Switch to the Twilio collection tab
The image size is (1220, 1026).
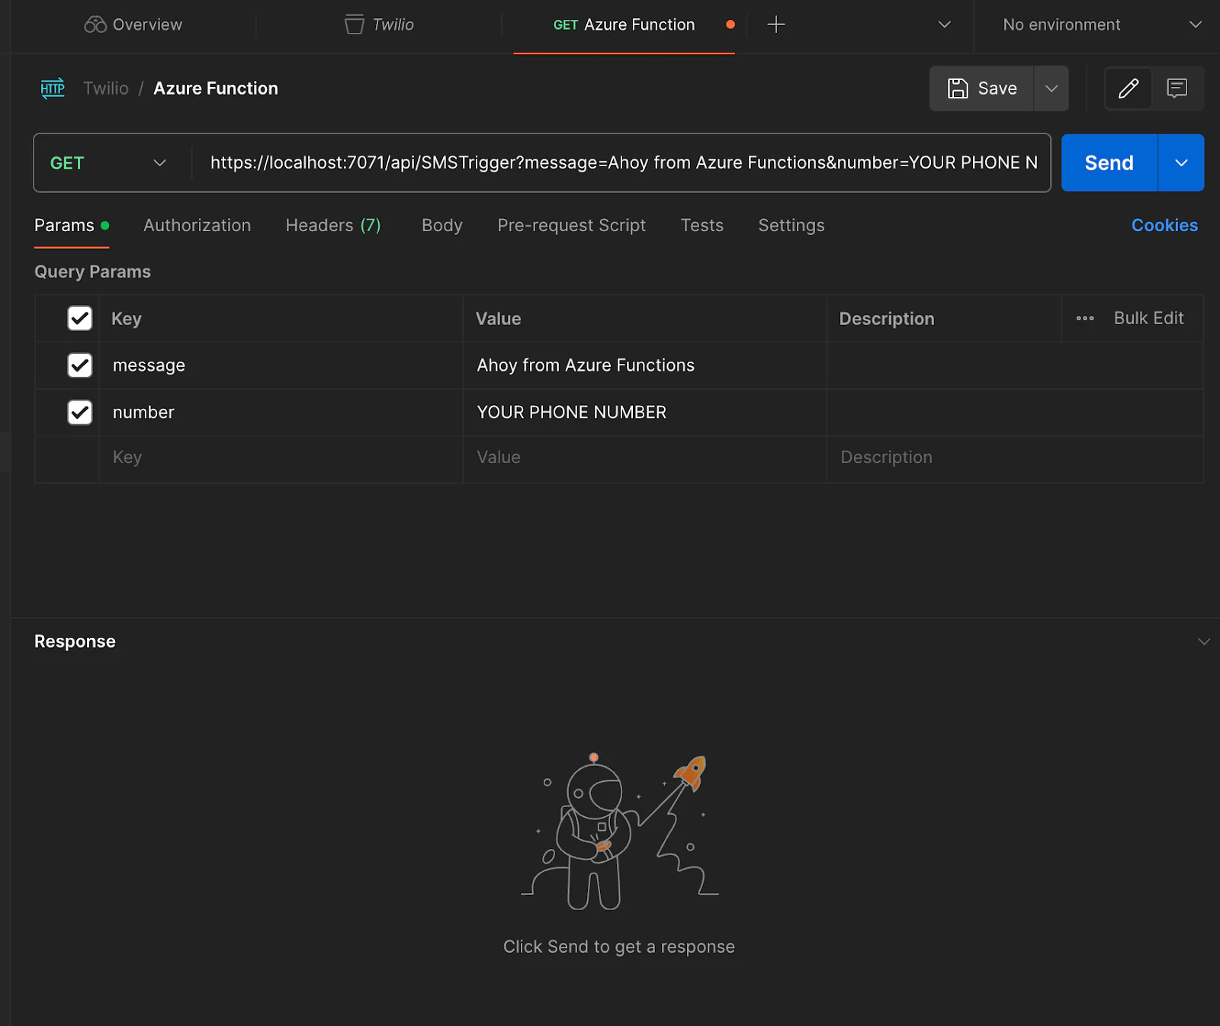click(379, 24)
